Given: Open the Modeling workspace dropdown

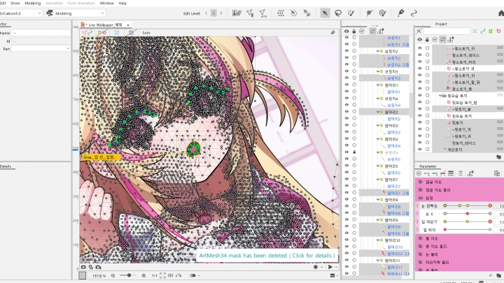Looking at the screenshot, I should 76,13.
